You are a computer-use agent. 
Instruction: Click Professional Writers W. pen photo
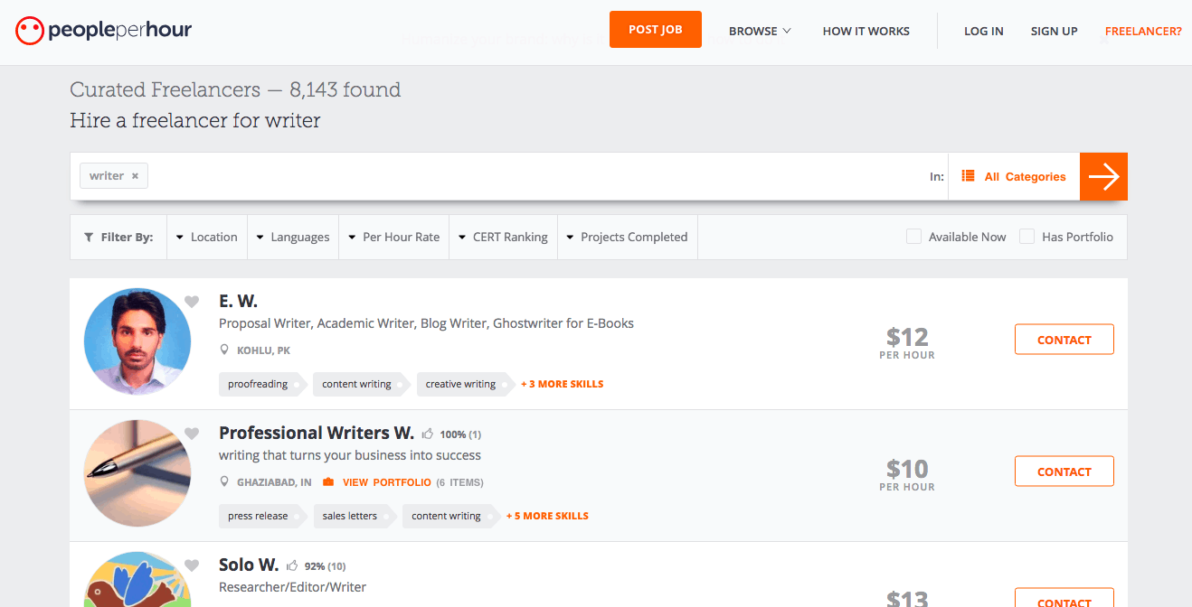tap(137, 473)
